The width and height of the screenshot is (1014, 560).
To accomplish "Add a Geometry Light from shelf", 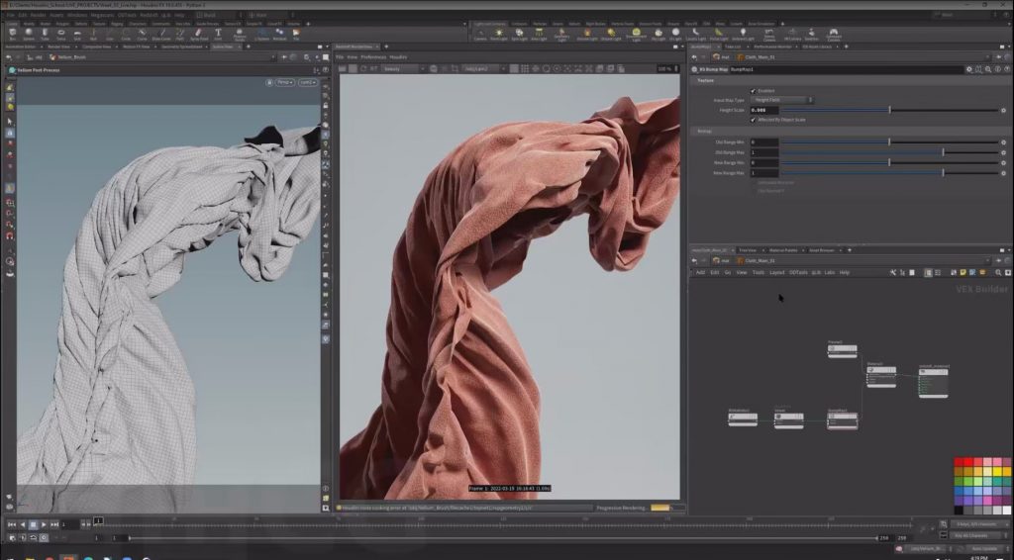I will pyautogui.click(x=562, y=35).
